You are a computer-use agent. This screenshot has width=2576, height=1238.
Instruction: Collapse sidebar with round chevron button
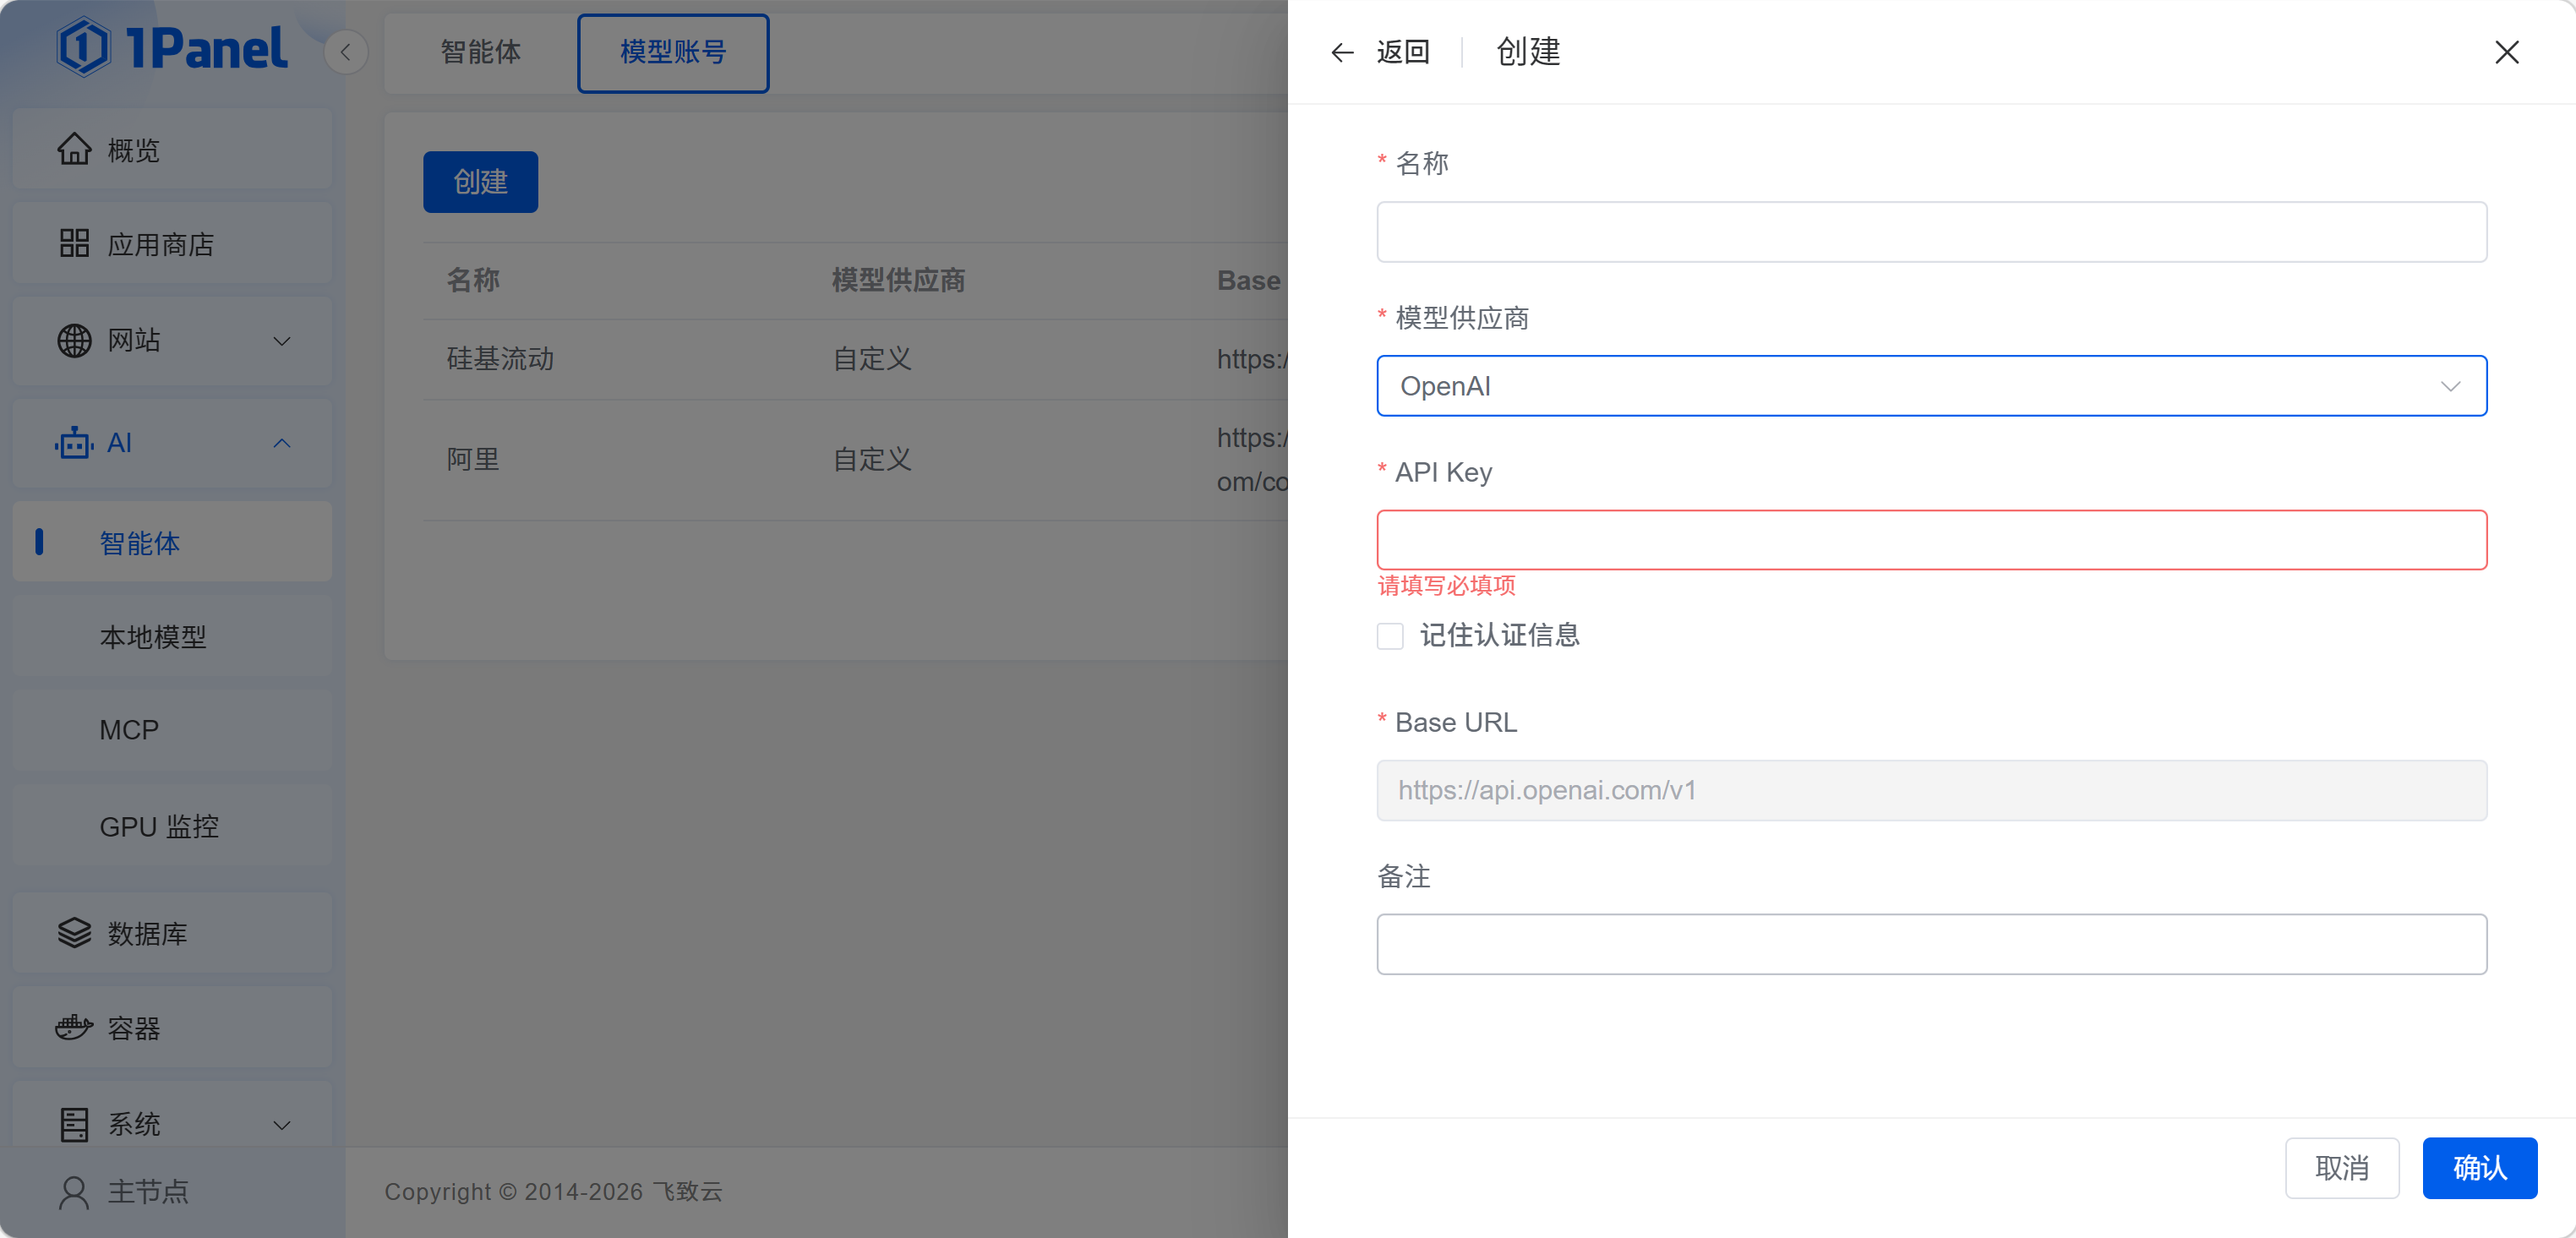(346, 52)
